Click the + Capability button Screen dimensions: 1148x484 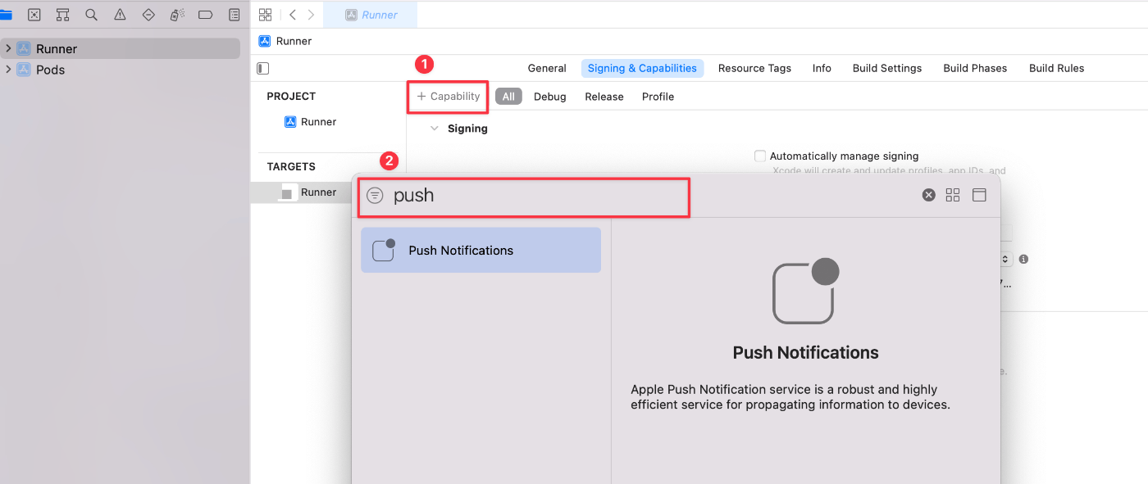click(449, 97)
